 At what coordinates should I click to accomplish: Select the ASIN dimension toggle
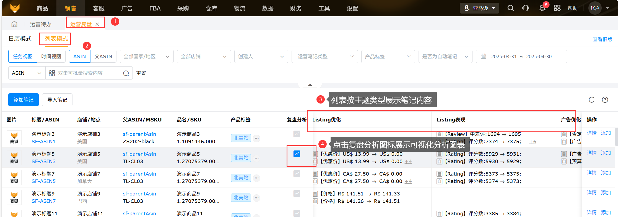80,56
